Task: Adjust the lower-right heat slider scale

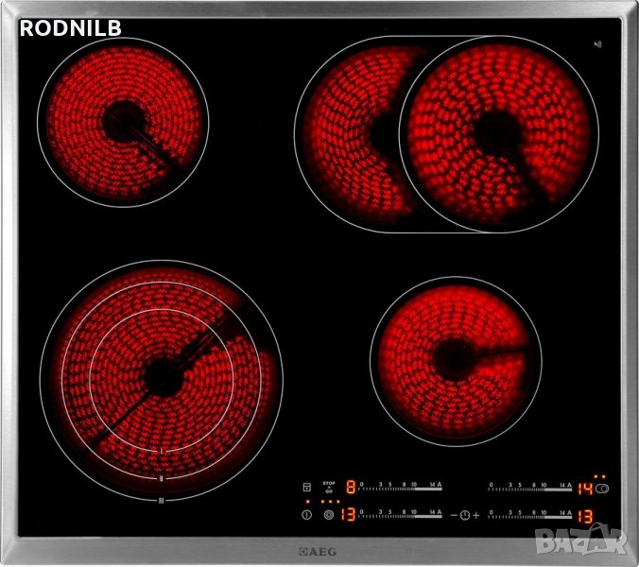Action: [x=529, y=517]
